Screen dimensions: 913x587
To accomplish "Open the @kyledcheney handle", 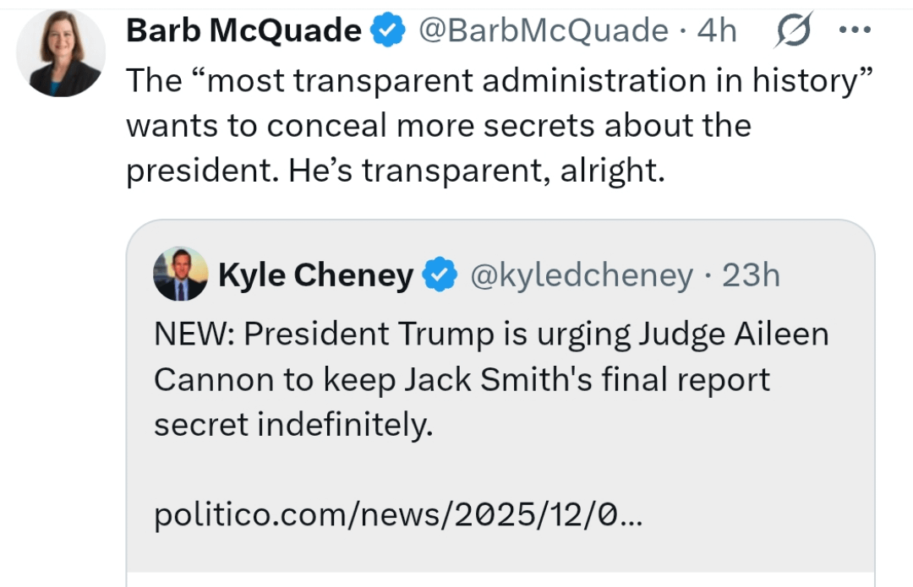I will (581, 275).
